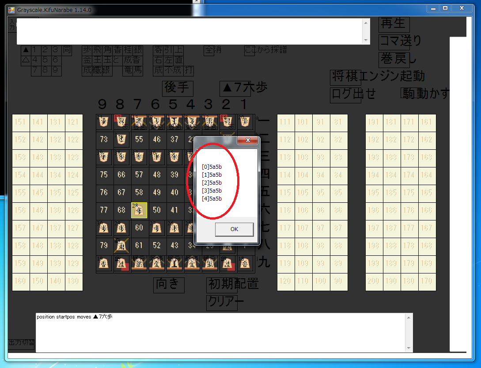Select the top-left lance piece numbered 21
Screen dimensions: 481x368
pyautogui.click(x=104, y=122)
